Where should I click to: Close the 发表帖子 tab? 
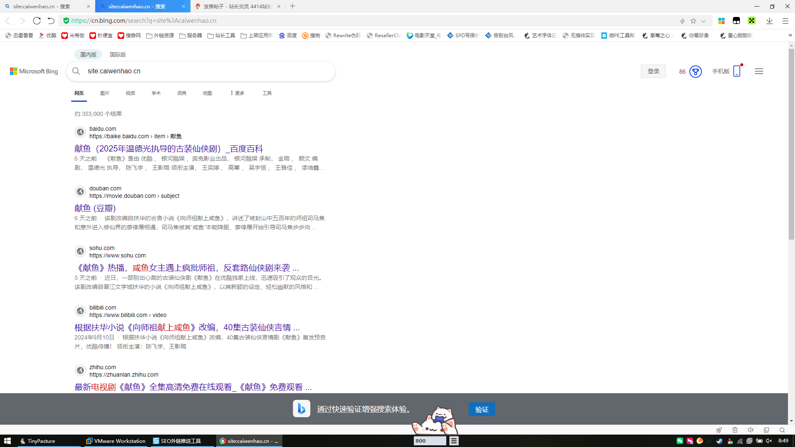point(279,6)
